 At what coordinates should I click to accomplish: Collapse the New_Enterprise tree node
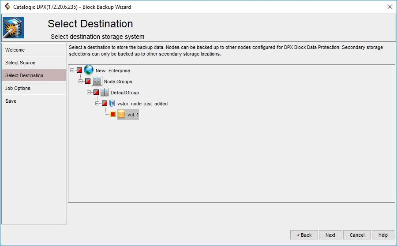72,70
